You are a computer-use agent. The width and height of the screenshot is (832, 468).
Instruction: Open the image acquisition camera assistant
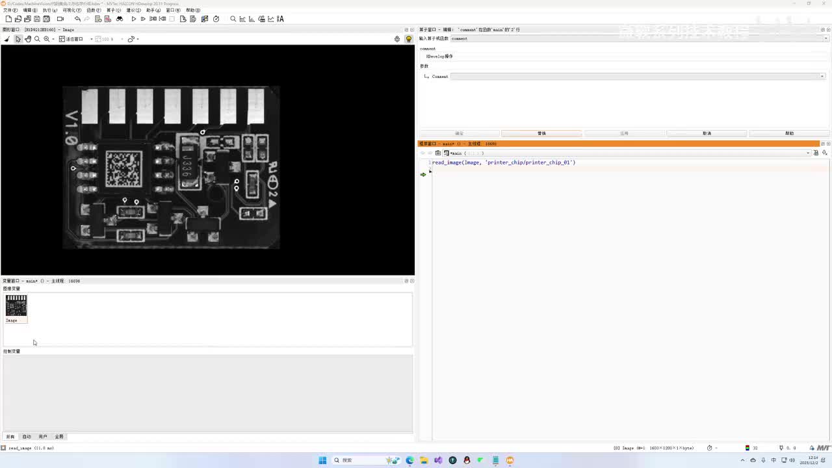[60, 19]
